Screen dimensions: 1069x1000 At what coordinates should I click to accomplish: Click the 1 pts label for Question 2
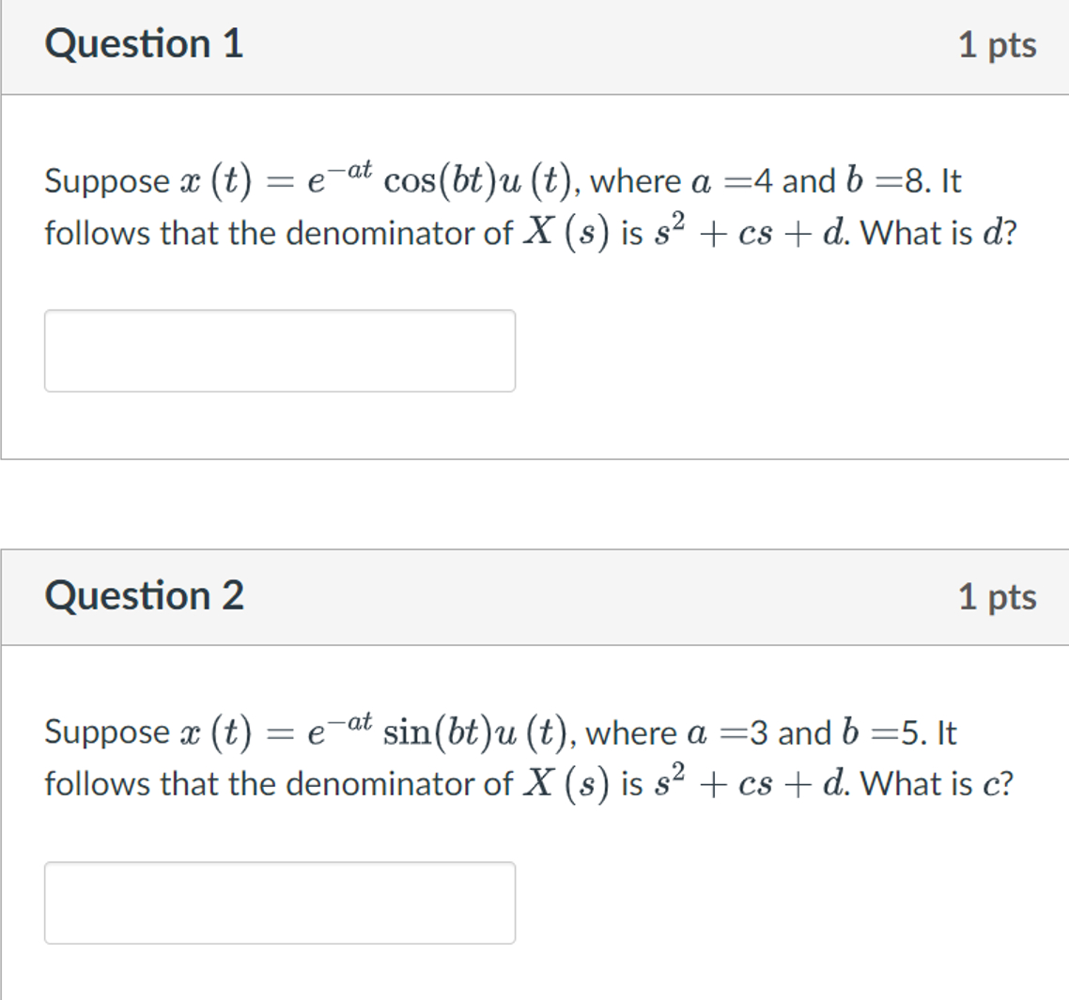pos(999,595)
